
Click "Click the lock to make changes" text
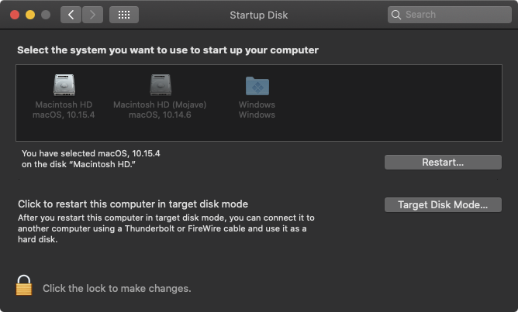point(116,289)
